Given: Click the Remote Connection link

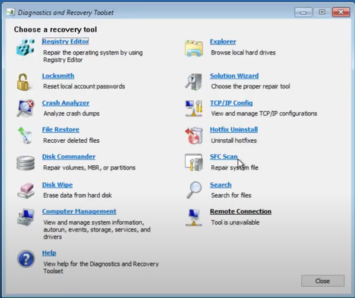Looking at the screenshot, I should [240, 211].
